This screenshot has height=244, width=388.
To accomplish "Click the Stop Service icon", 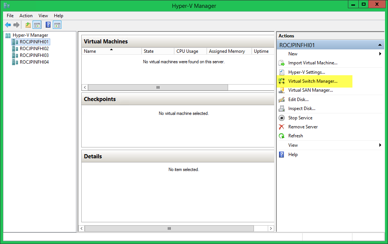I will pyautogui.click(x=282, y=118).
